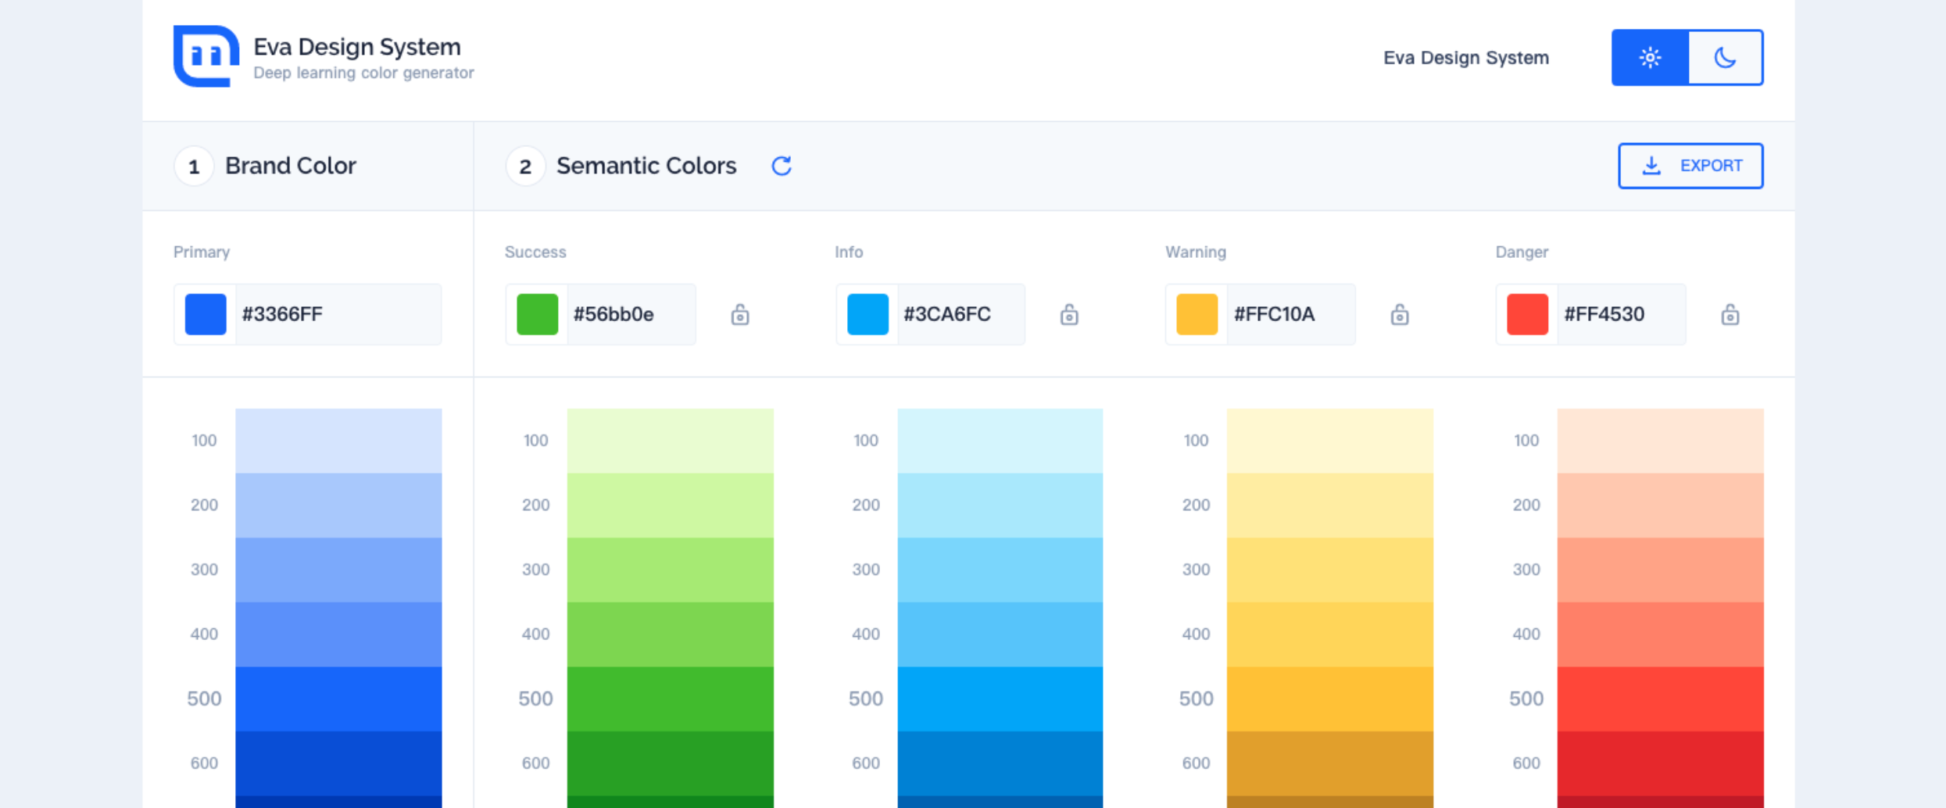Viewport: 1946px width, 808px height.
Task: Open the Info blue swatch picker
Action: pyautogui.click(x=867, y=314)
